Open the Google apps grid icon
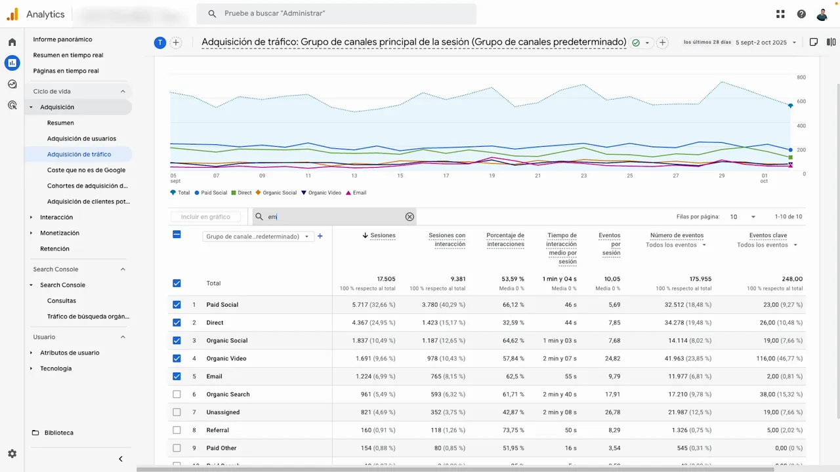 coord(780,14)
